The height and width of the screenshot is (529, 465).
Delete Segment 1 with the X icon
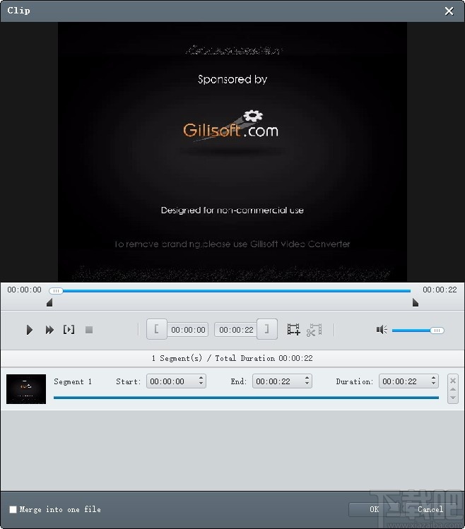click(x=453, y=381)
